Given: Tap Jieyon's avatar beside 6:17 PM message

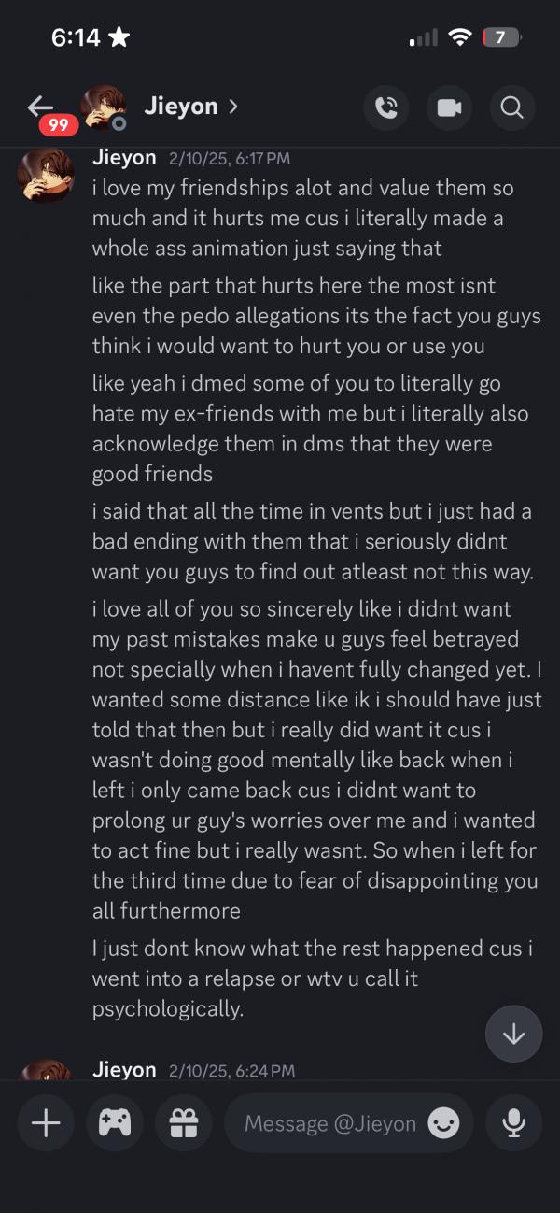Looking at the screenshot, I should [x=46, y=175].
